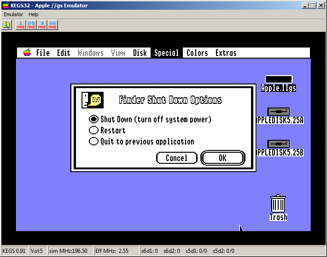Click the Trash can icon

(x=278, y=204)
